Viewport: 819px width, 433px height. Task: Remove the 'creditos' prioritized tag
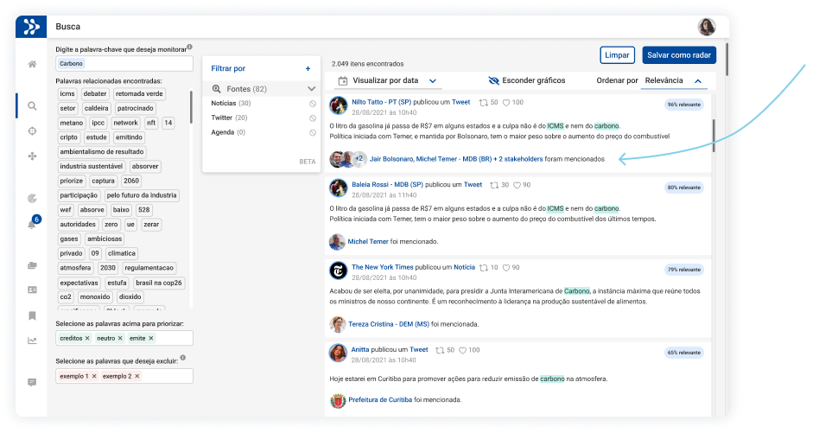87,339
